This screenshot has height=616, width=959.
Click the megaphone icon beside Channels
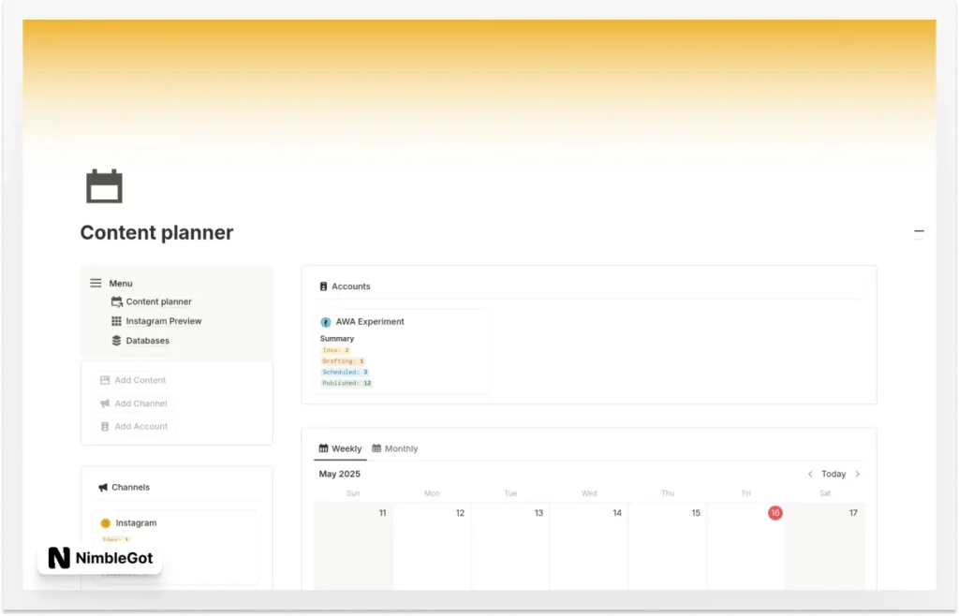tap(101, 486)
